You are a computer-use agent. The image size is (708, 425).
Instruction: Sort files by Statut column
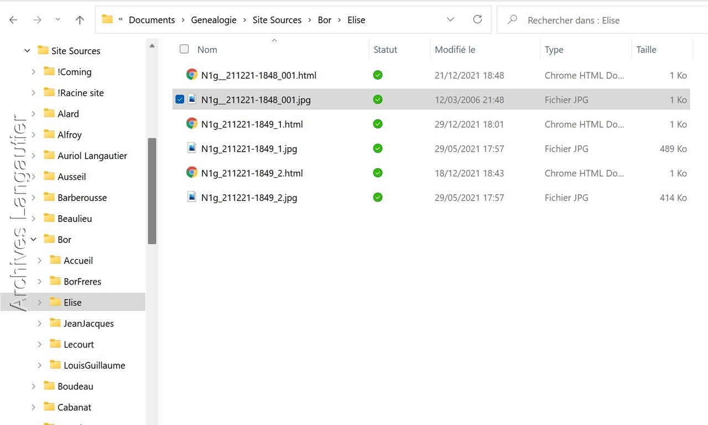386,50
